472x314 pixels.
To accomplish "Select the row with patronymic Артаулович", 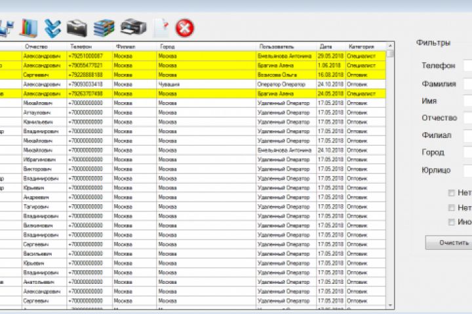I will click(x=193, y=113).
